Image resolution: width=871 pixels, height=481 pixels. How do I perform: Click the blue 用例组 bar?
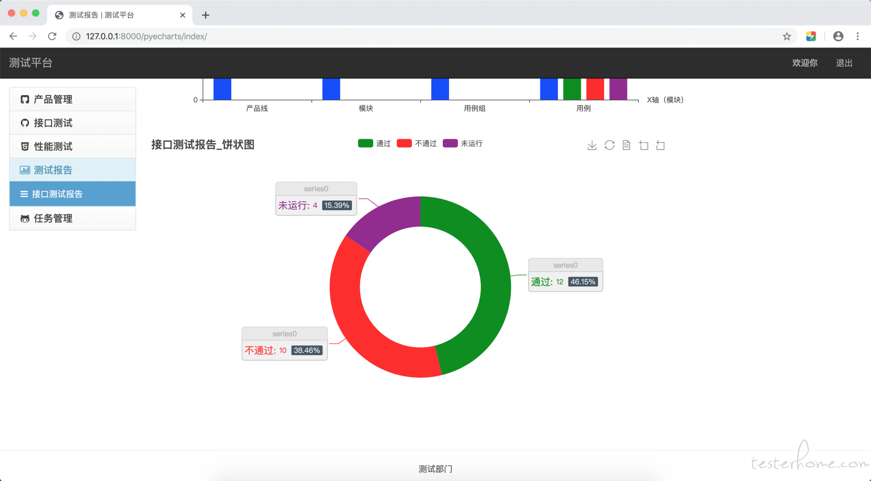440,89
